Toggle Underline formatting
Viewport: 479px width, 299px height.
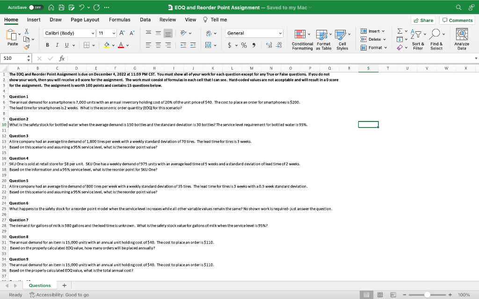pyautogui.click(x=66, y=45)
